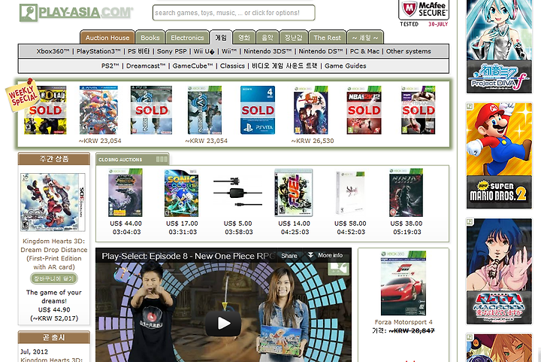Open the McAfee Secure badge
Image resolution: width=541 pixels, height=362 pixels.
(424, 14)
